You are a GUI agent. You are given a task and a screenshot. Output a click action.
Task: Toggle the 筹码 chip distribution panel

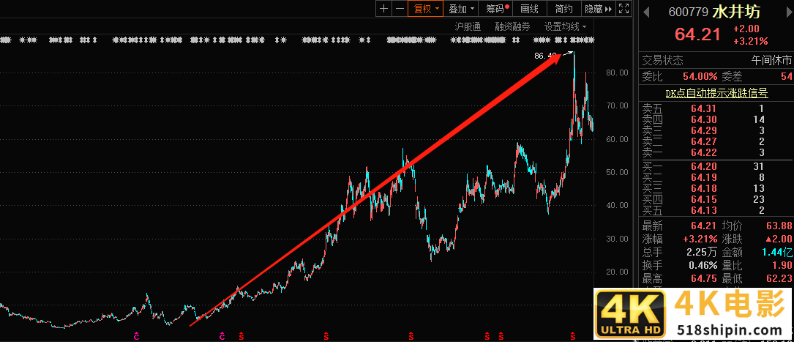point(497,9)
